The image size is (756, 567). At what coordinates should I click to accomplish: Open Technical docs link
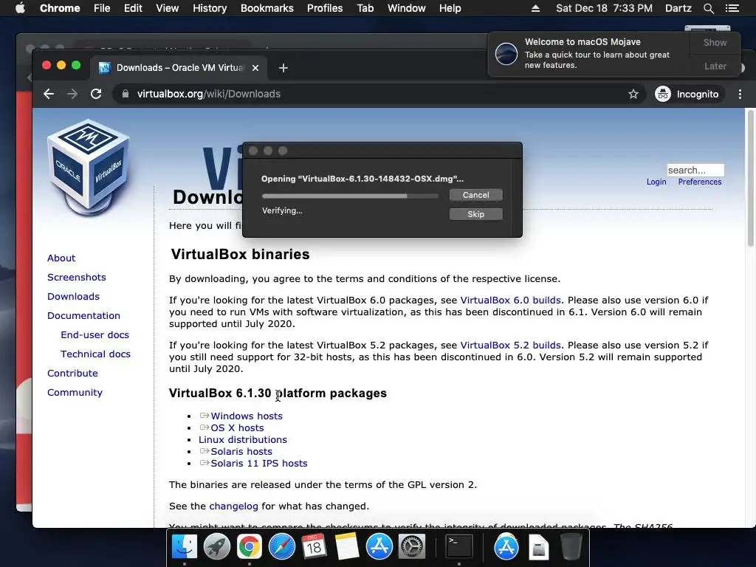coord(95,354)
